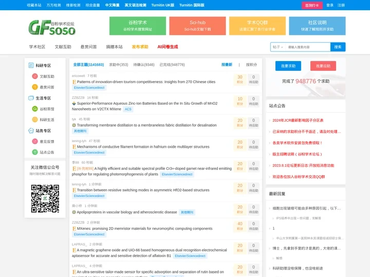The height and width of the screenshot is (277, 370).
Task: Sort posts by 按积分
Action: pos(251,65)
